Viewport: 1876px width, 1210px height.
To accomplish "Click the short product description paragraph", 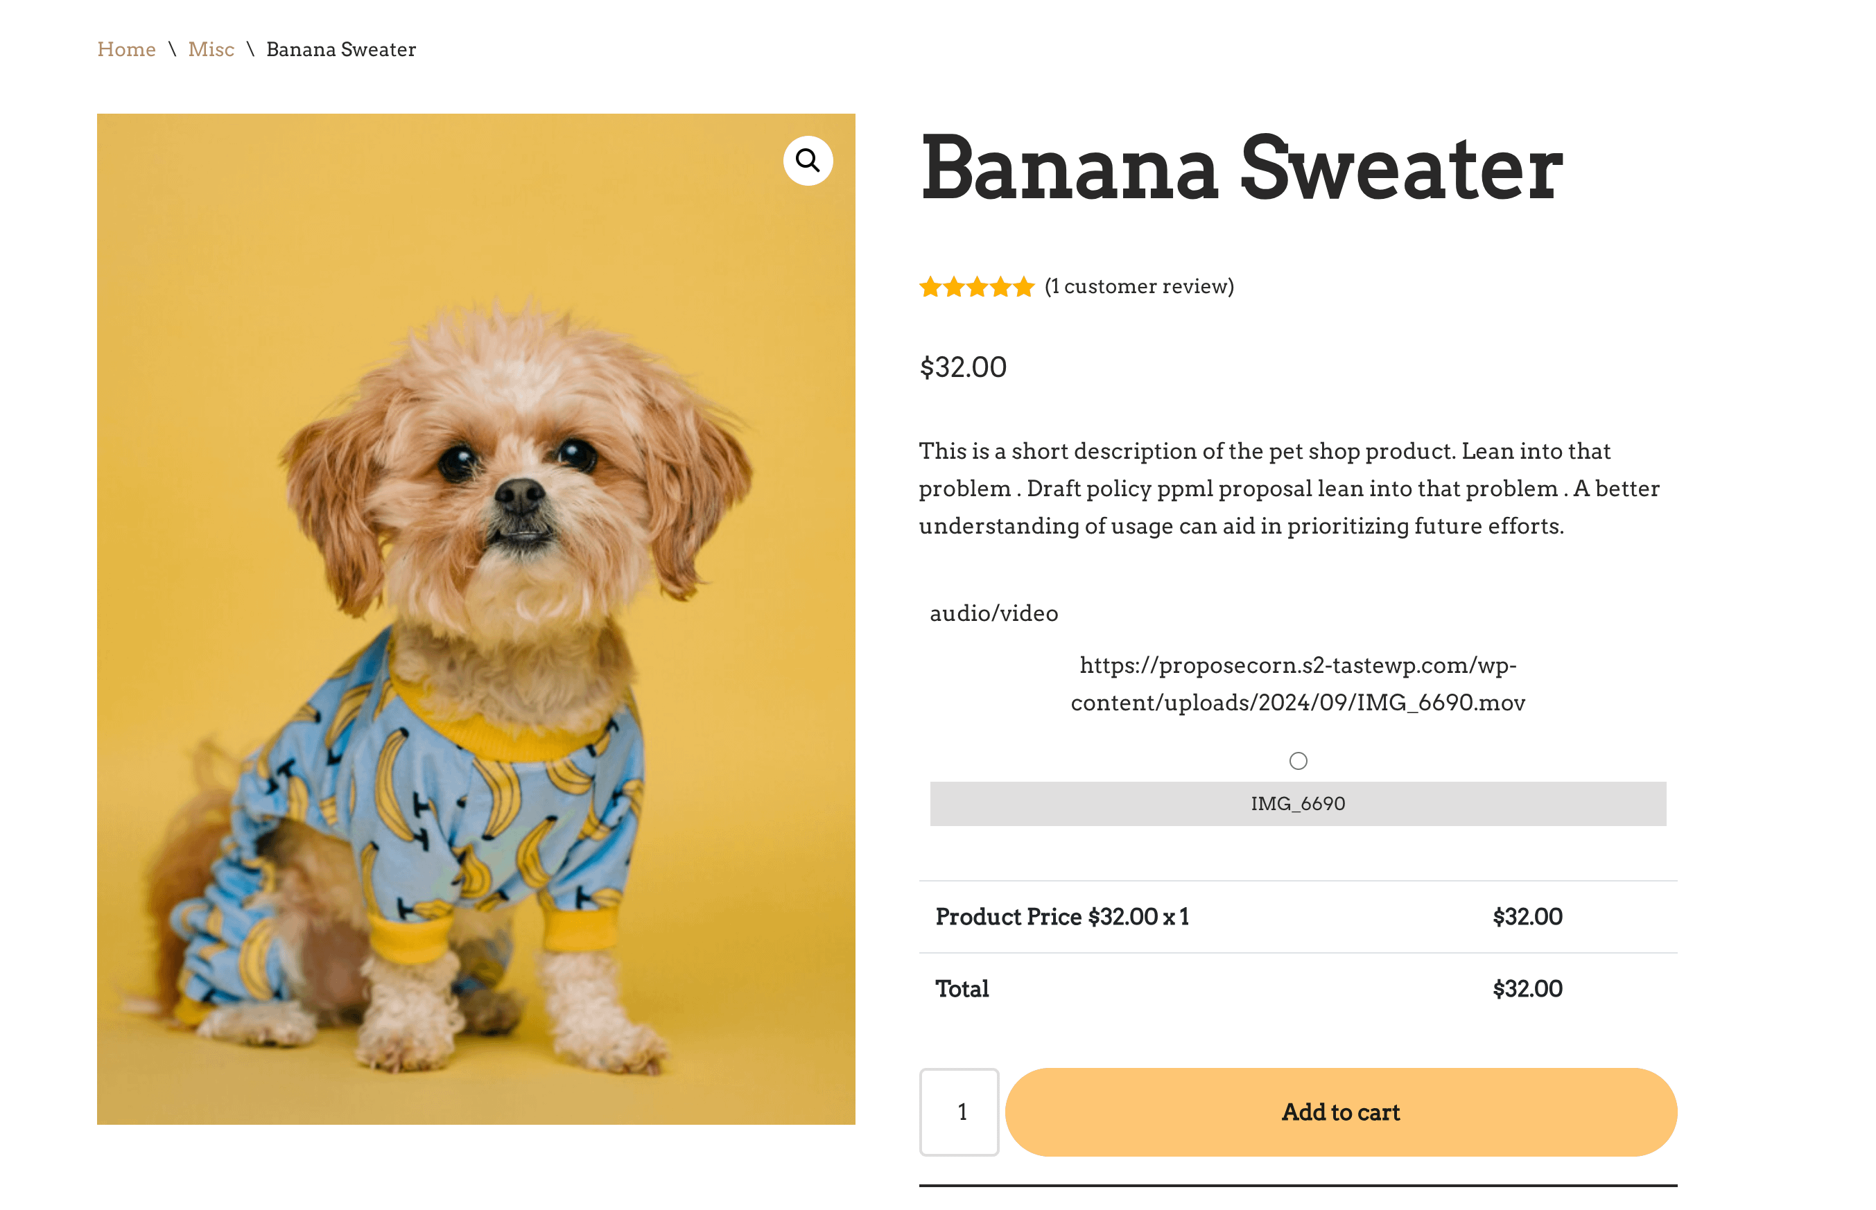I will [1289, 489].
